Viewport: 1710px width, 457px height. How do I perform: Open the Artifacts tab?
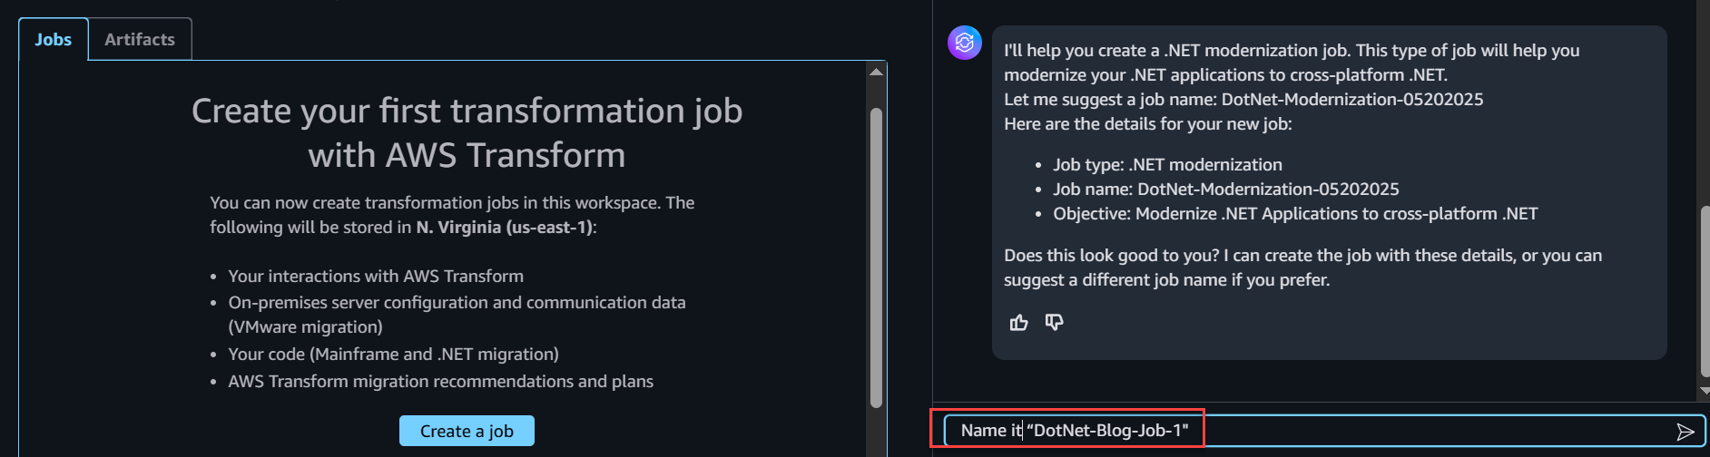(140, 40)
